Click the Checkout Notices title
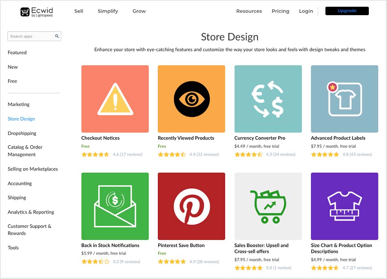Viewport: 387px width, 279px height. [x=101, y=138]
